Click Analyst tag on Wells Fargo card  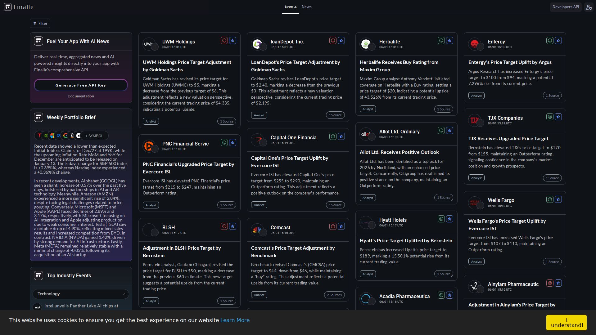point(476,262)
